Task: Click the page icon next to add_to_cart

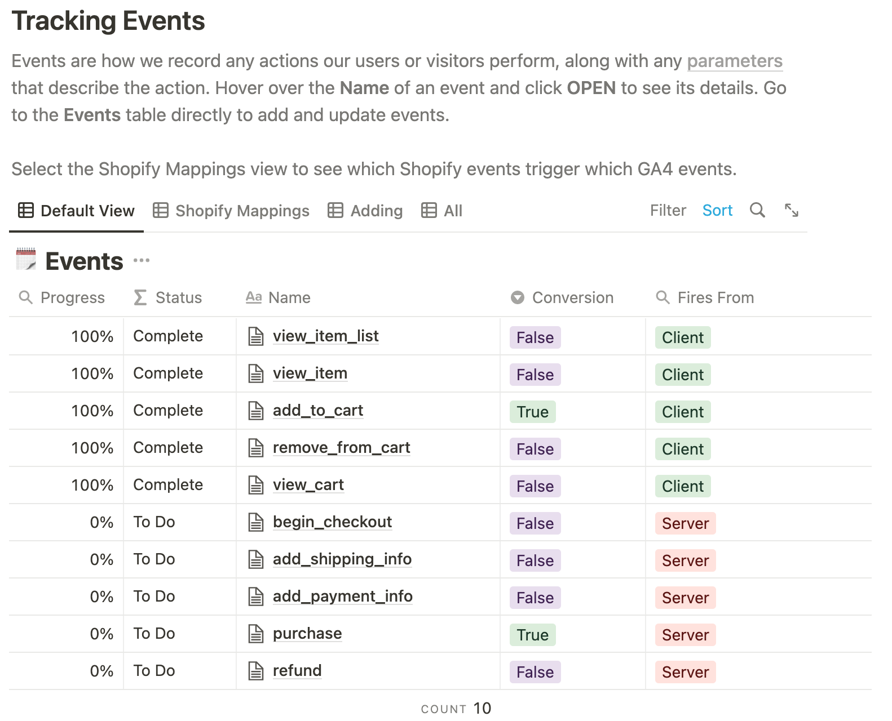Action: point(256,411)
